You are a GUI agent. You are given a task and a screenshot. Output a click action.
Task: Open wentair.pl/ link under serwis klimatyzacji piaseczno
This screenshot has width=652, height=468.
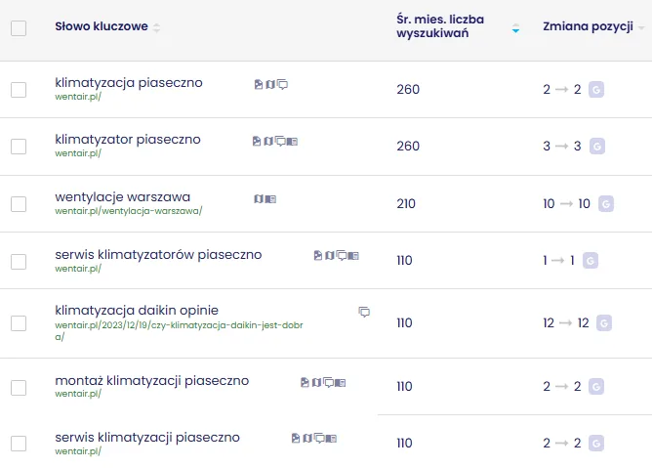click(x=78, y=451)
